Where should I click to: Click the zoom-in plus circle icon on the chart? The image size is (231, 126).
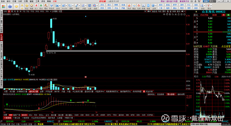click(182, 14)
